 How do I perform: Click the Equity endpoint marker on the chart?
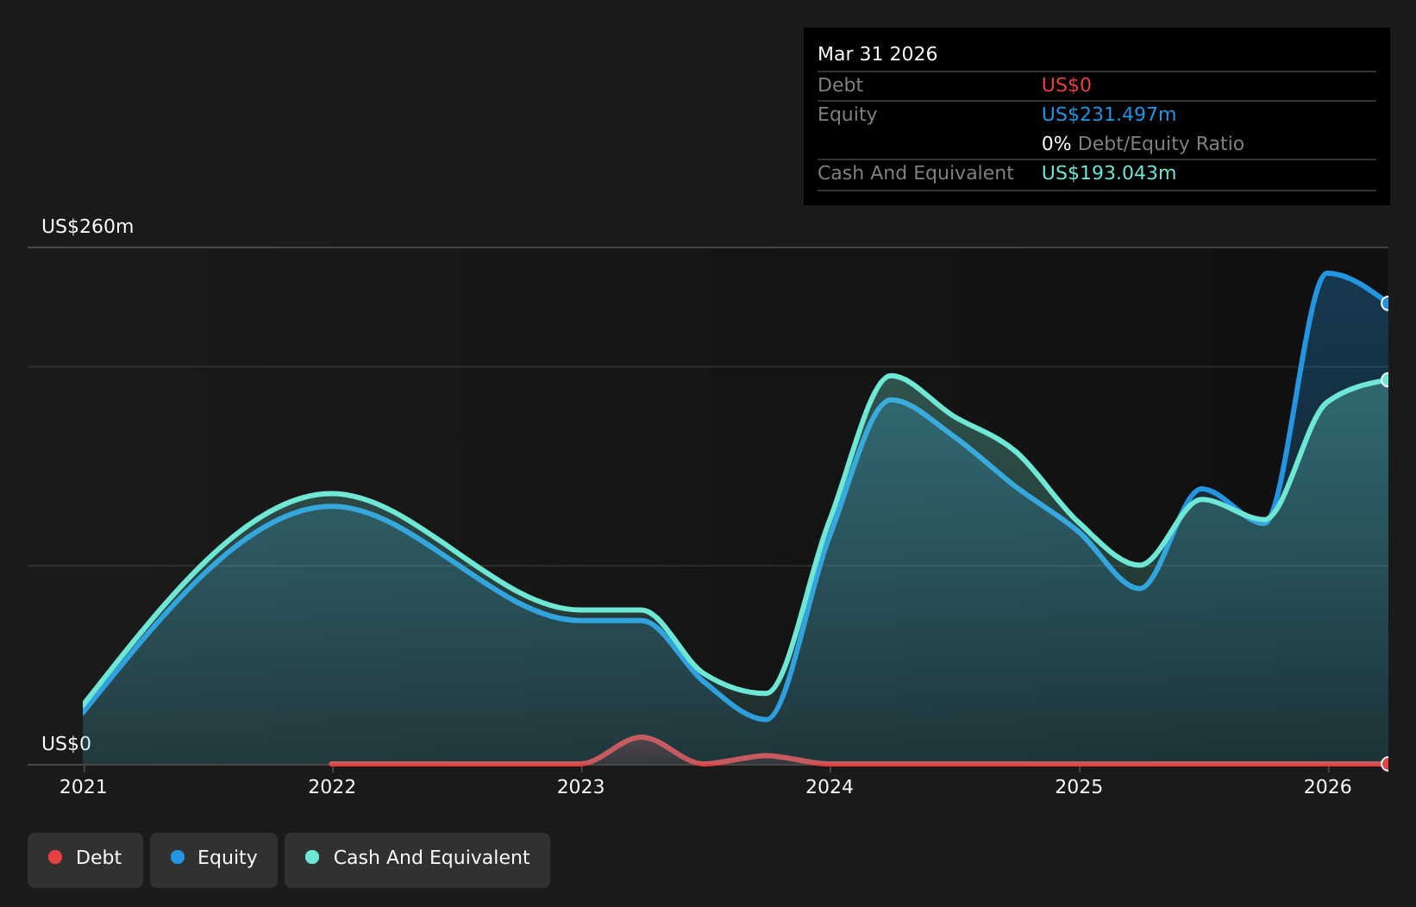[1388, 303]
